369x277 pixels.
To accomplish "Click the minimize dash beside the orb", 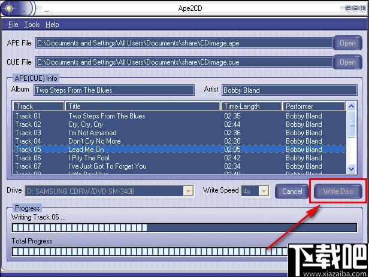I will pyautogui.click(x=24, y=11).
